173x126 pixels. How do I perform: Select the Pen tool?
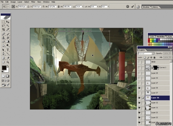pos(3,54)
